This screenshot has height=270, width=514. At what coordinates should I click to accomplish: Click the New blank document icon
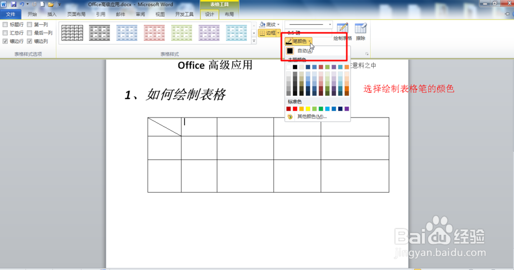[43, 4]
